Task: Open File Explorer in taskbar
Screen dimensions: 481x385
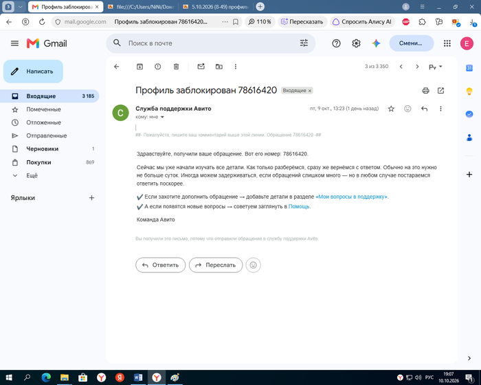Action: coord(65,377)
